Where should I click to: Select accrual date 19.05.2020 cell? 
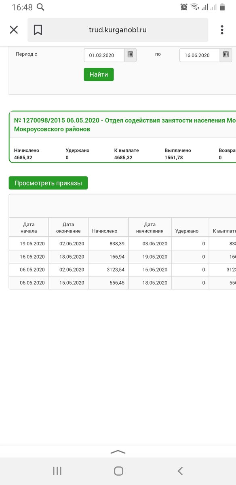[x=150, y=257]
